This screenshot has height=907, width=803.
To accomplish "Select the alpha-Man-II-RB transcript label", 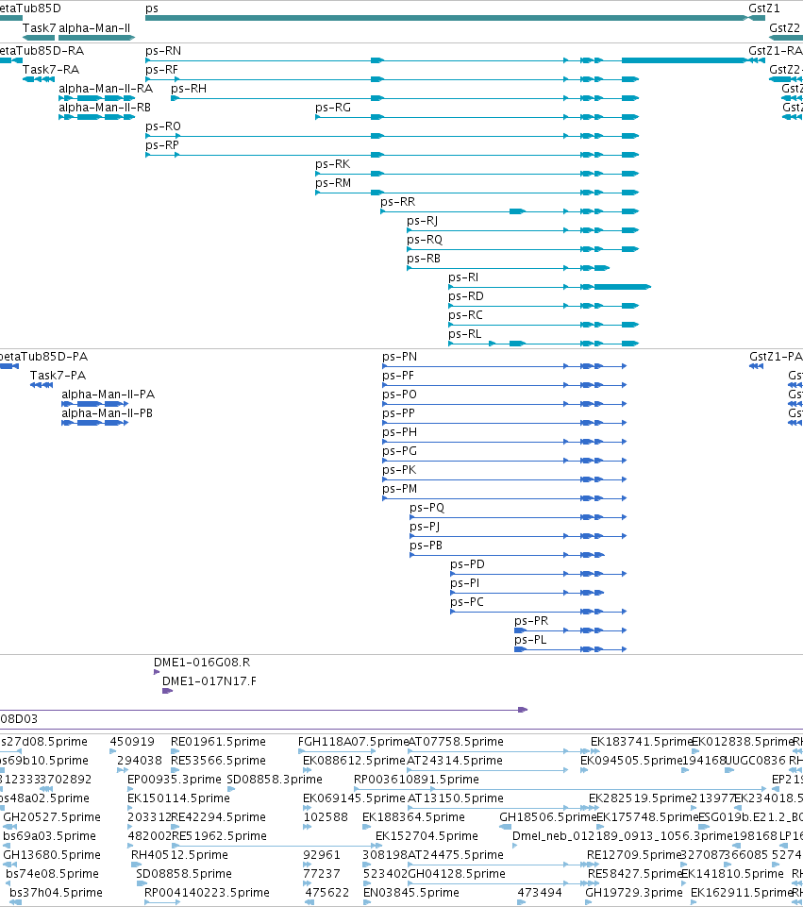I will pyautogui.click(x=105, y=108).
